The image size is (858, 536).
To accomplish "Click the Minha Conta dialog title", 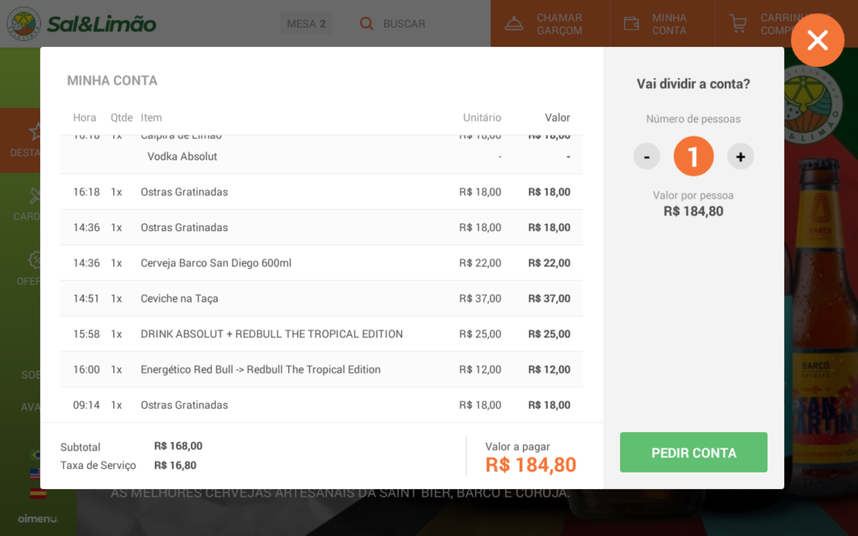I will [112, 80].
